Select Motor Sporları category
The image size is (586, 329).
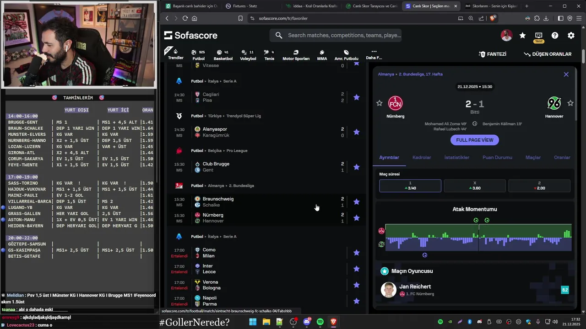pyautogui.click(x=296, y=55)
